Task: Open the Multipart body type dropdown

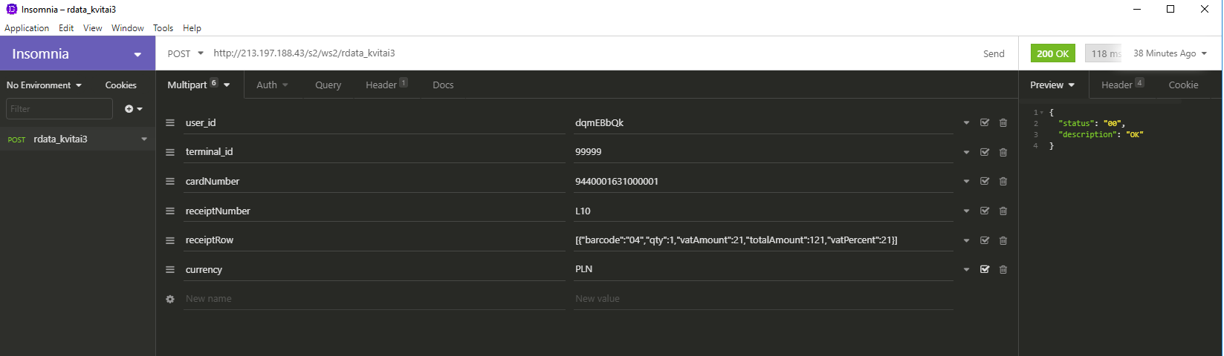Action: point(198,85)
